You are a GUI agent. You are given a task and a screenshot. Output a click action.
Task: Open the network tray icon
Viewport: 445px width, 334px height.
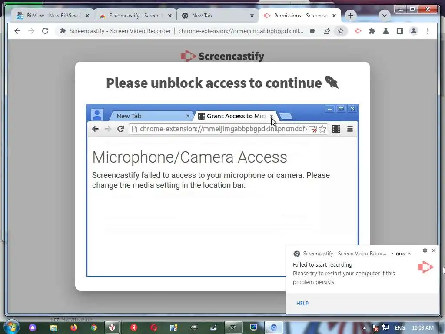385,328
